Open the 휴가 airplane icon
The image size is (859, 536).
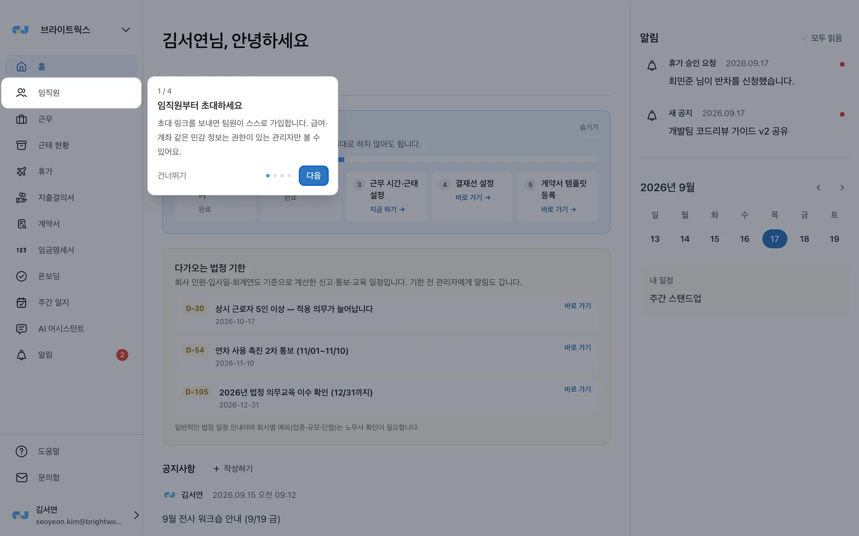[x=21, y=172]
